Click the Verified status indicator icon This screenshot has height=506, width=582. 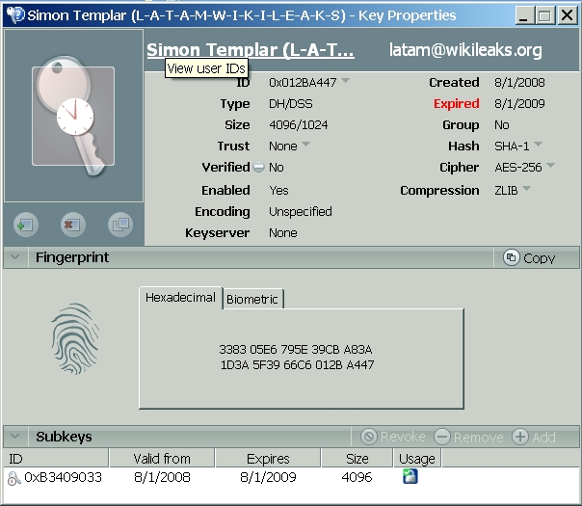pos(258,167)
